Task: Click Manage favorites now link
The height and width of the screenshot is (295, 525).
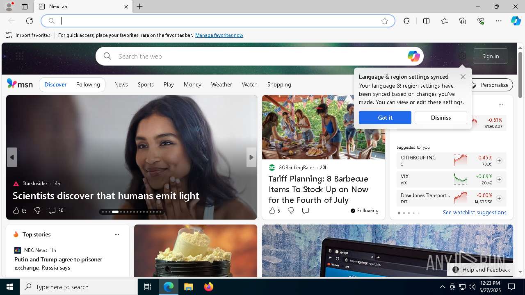Action: pos(219,35)
